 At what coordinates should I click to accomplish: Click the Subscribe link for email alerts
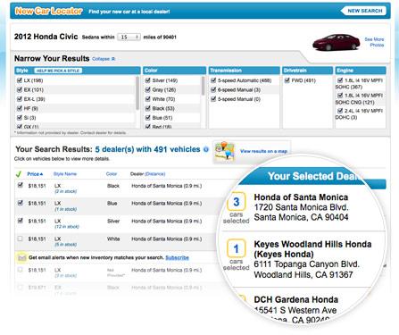pyautogui.click(x=177, y=257)
